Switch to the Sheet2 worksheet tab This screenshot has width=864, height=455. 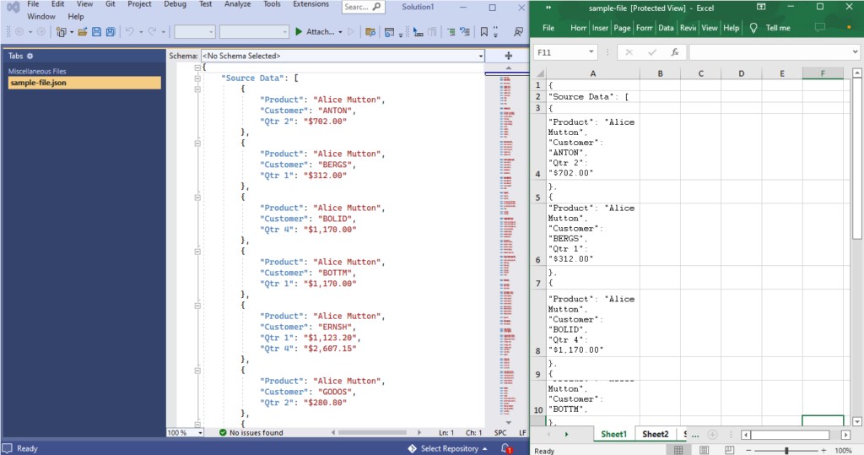pos(655,434)
